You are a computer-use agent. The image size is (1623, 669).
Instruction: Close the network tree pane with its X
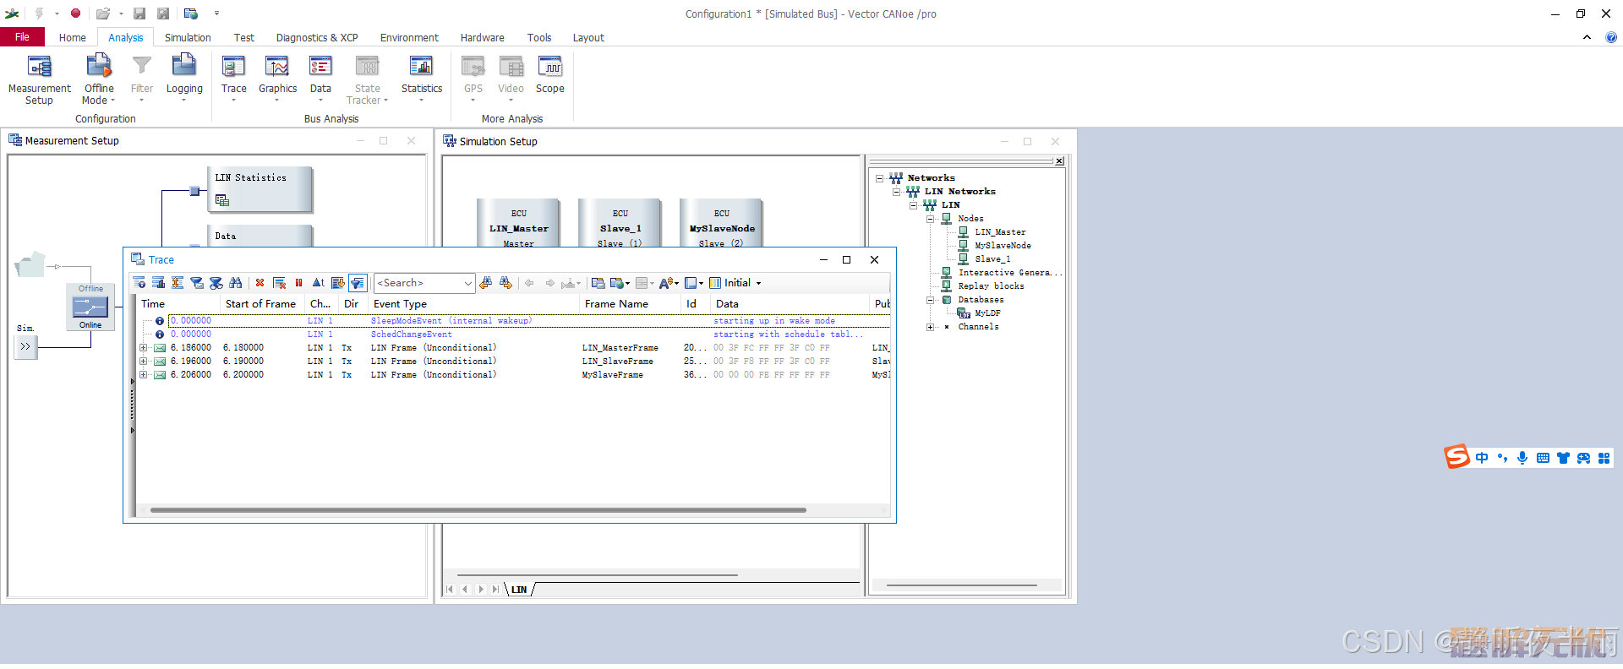1058,160
